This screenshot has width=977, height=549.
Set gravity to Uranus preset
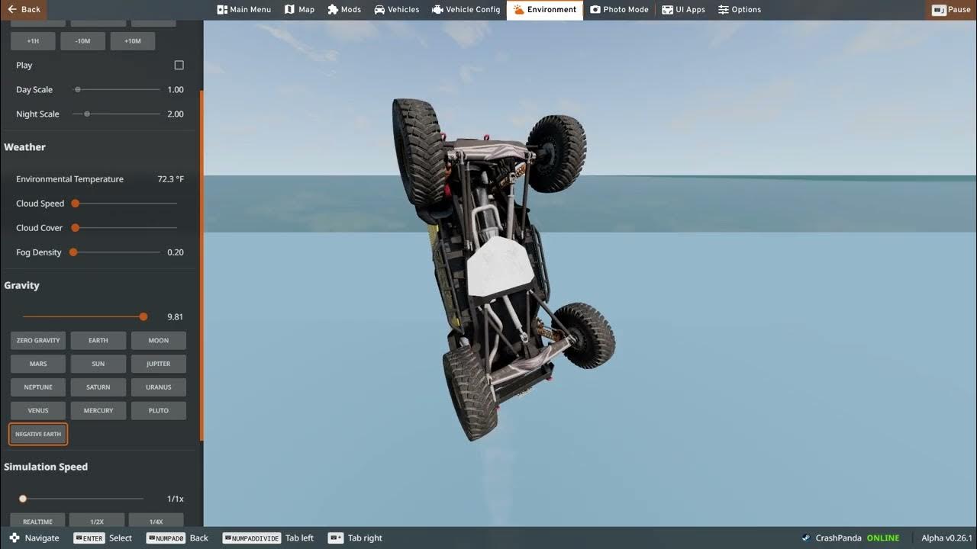click(x=159, y=387)
